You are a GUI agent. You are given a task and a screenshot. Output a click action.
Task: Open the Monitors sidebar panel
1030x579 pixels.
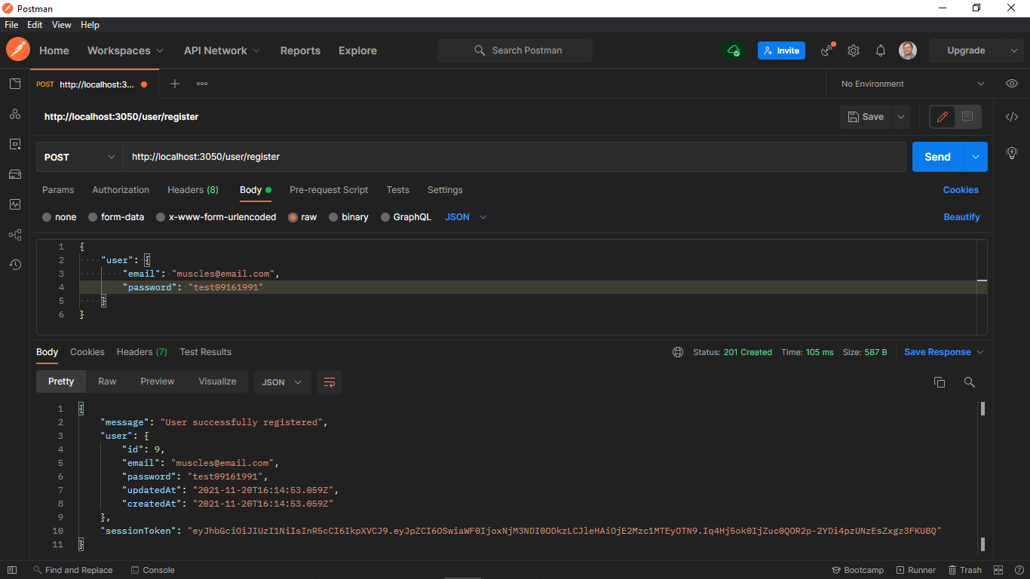14,204
